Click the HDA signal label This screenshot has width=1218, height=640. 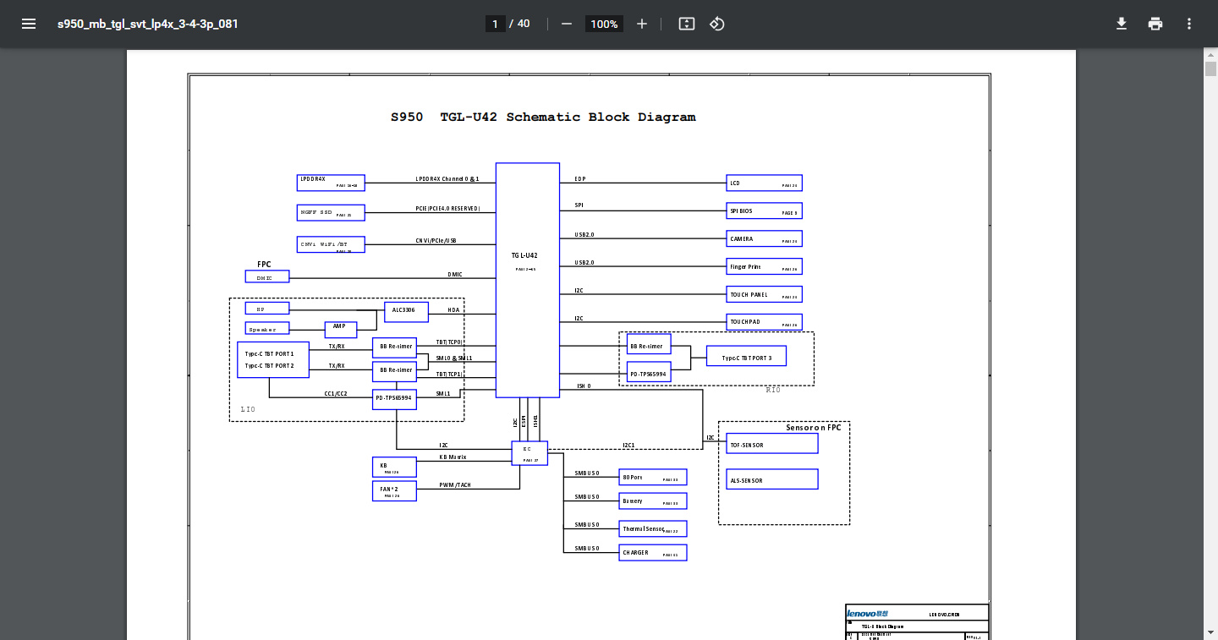click(x=453, y=309)
